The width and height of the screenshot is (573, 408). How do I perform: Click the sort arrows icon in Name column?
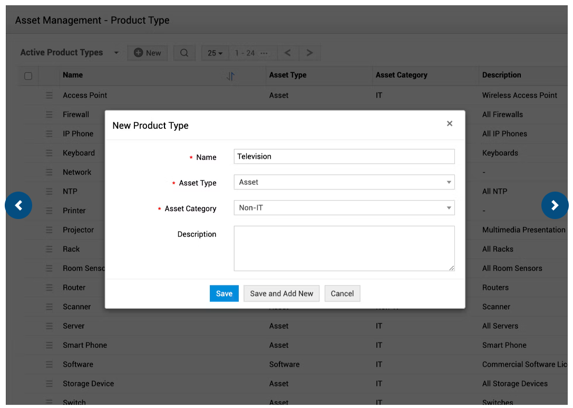(x=230, y=76)
